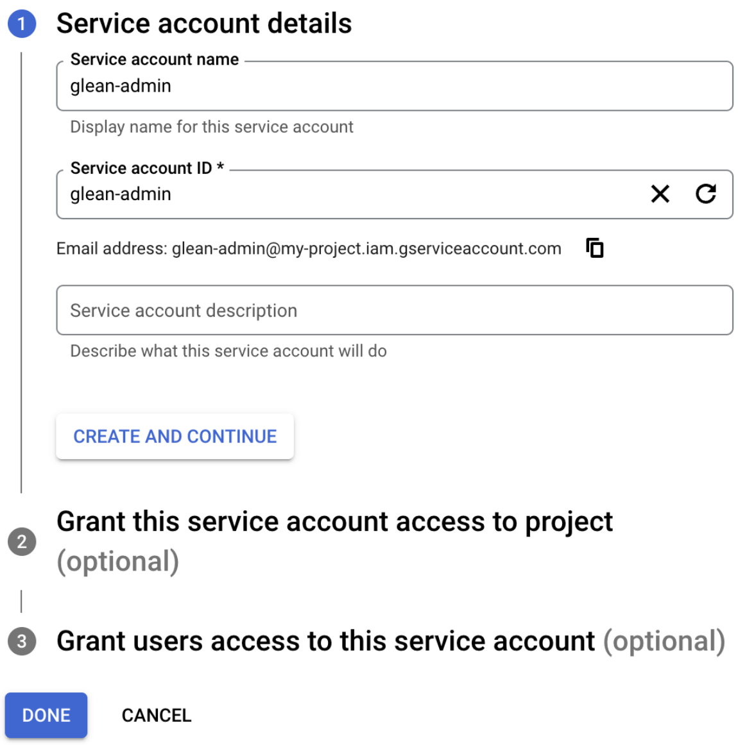738x745 pixels.
Task: Click the glean-admin name text
Action: 122,86
